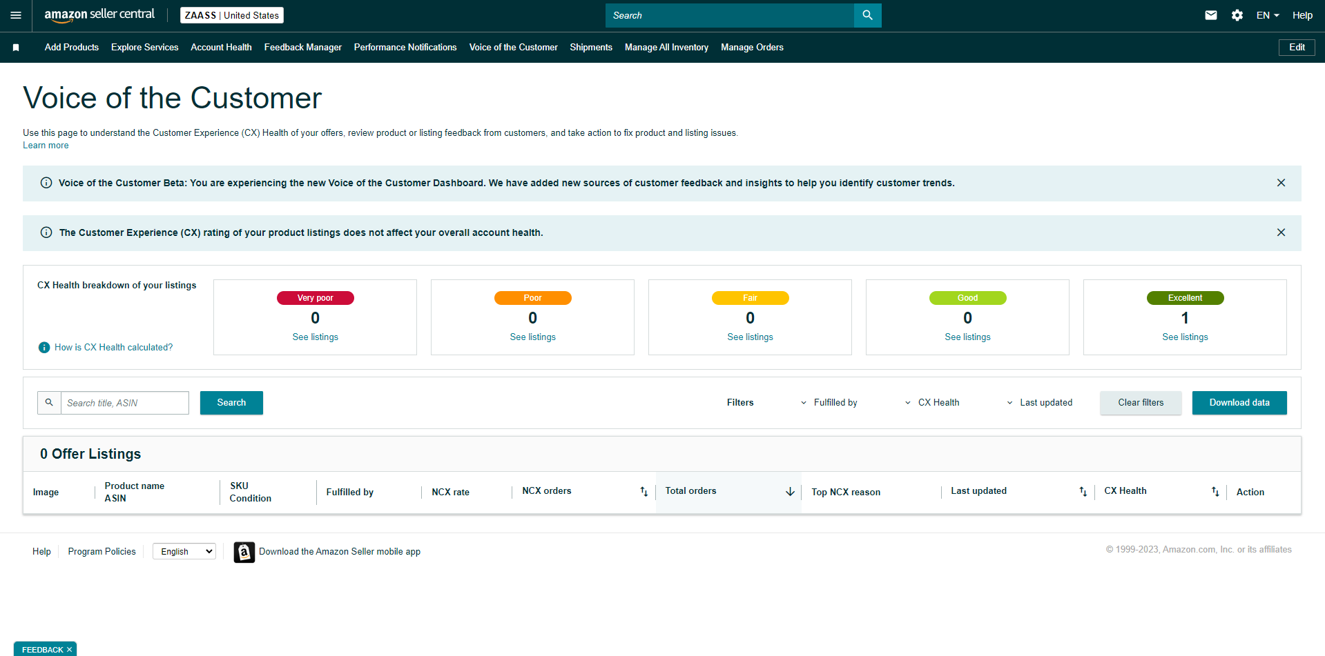
Task: Sort Total orders descending arrow
Action: pos(790,492)
